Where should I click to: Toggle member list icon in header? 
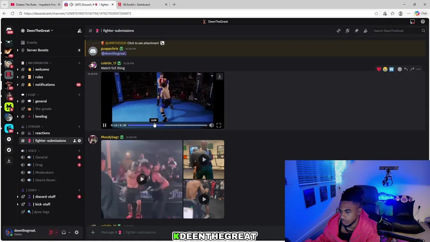pyautogui.click(x=365, y=31)
